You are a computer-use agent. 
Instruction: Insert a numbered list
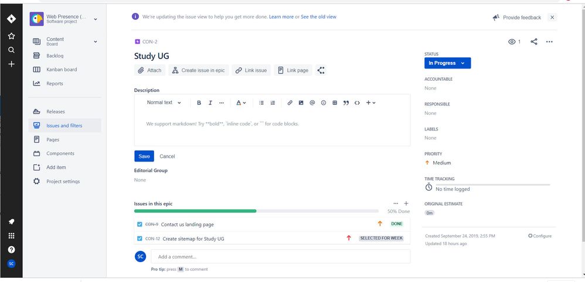click(x=273, y=103)
